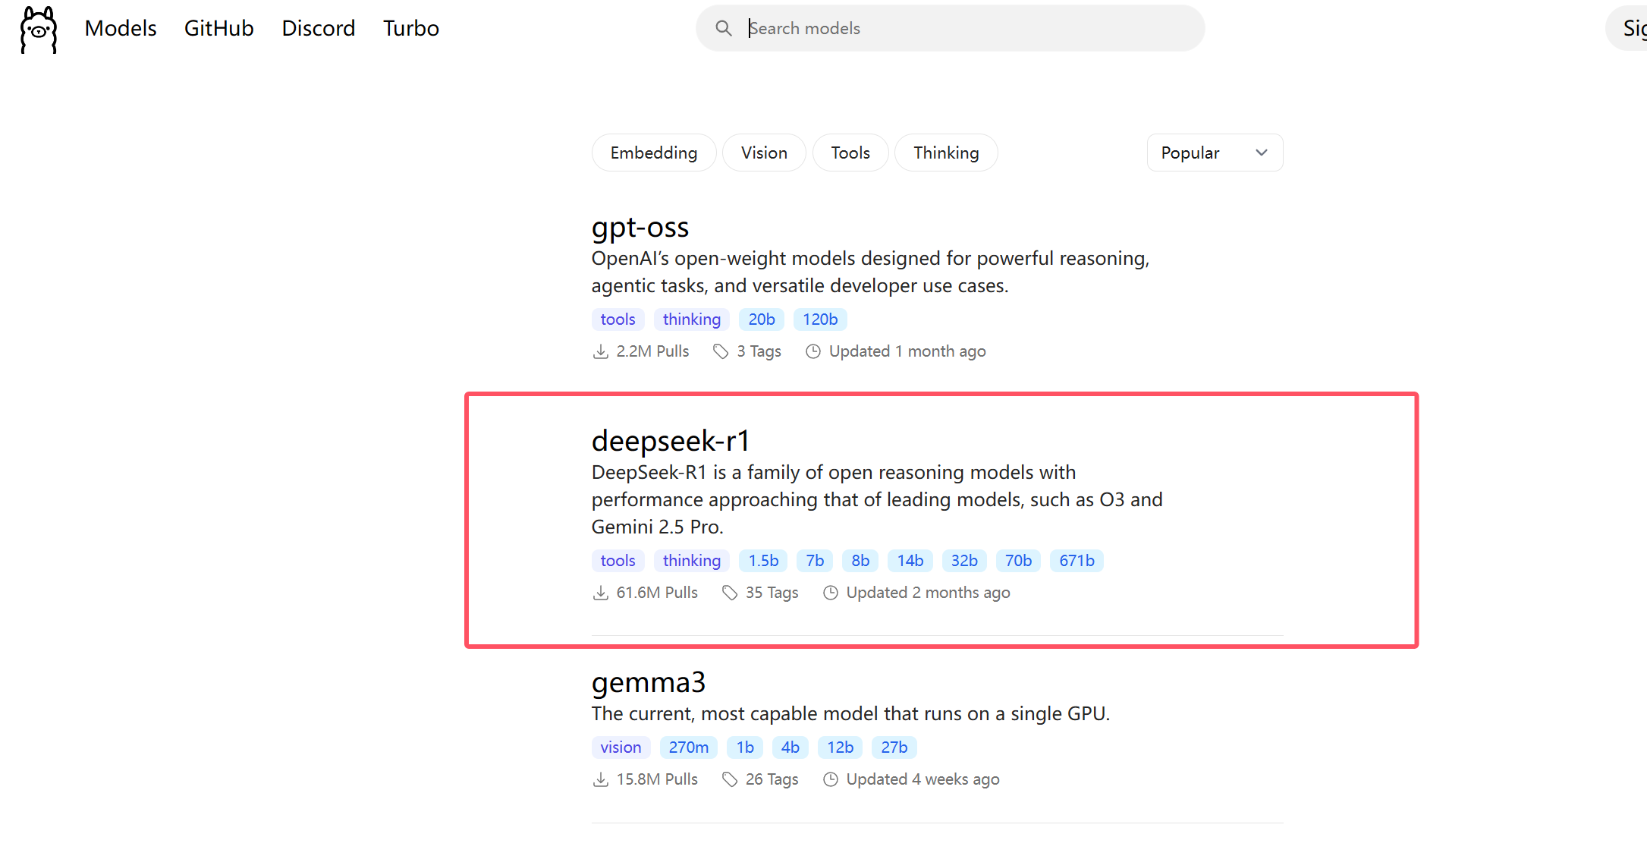Enable the Thinking filter chip
Image resolution: width=1647 pixels, height=856 pixels.
[945, 153]
